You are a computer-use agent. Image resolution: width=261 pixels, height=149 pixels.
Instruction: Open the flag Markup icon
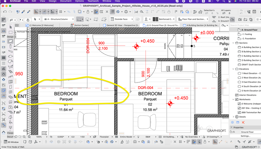coord(176,12)
